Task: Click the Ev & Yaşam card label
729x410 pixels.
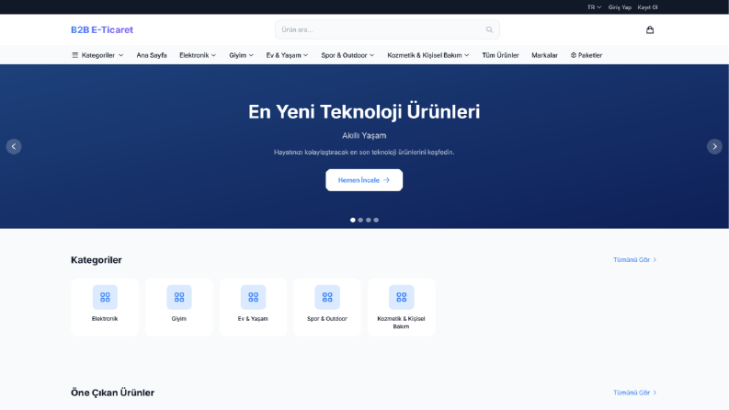Action: (x=253, y=319)
